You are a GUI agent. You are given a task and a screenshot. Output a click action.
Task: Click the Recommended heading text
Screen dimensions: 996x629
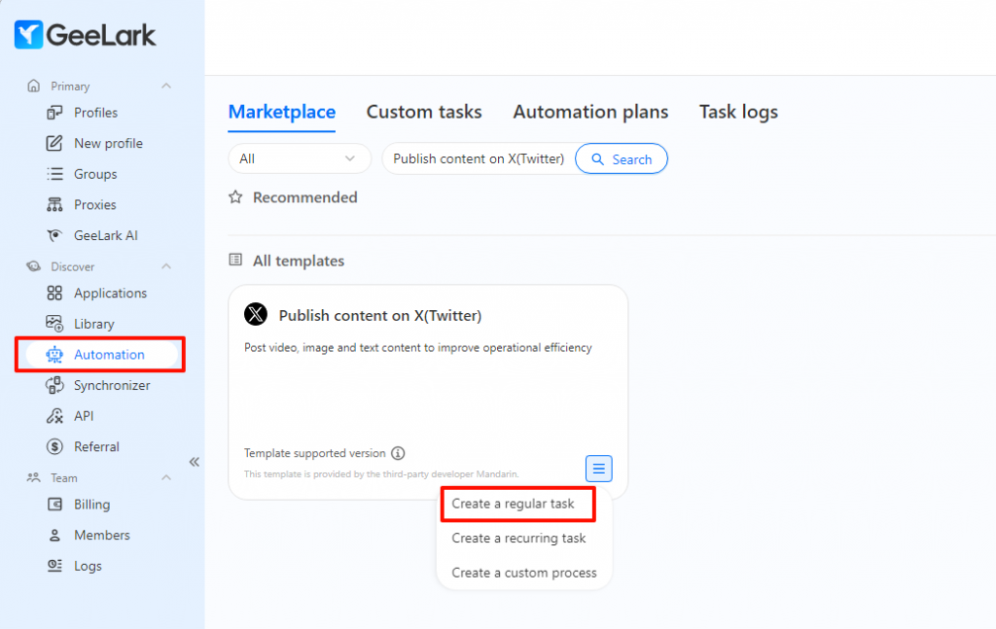[x=304, y=197]
